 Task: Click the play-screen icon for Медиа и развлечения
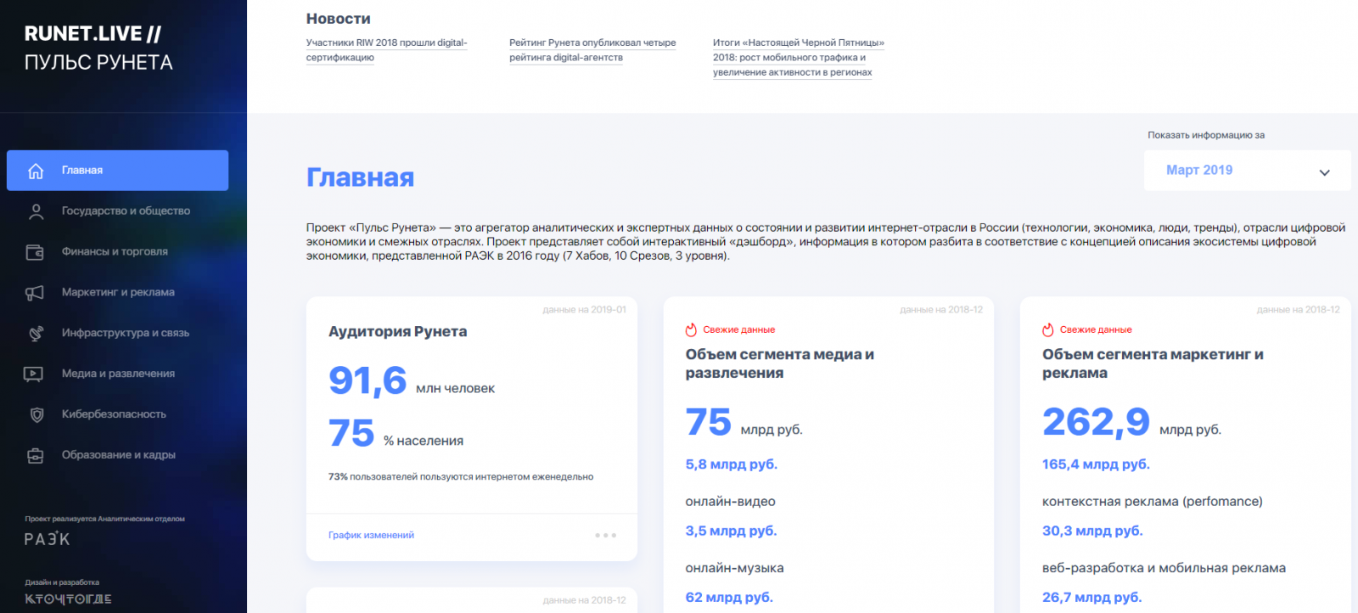tap(34, 374)
